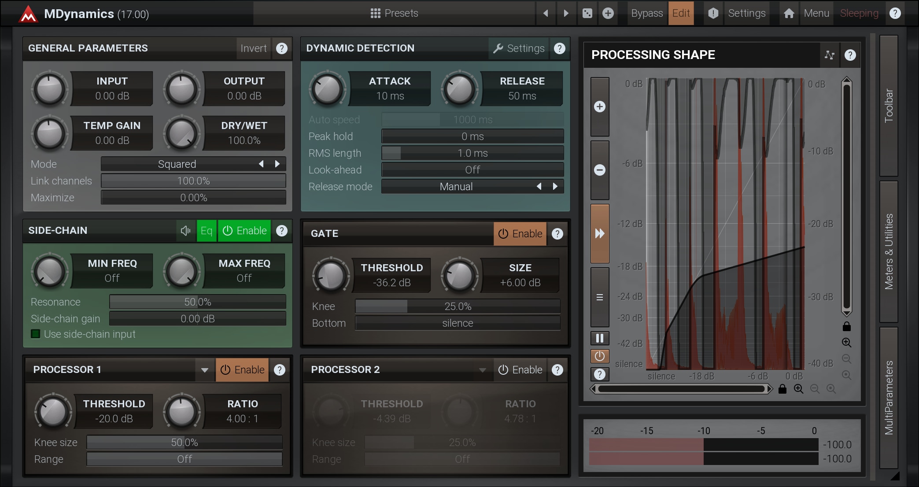
Task: Click previous arrow on the Mode selector
Action: tap(261, 164)
